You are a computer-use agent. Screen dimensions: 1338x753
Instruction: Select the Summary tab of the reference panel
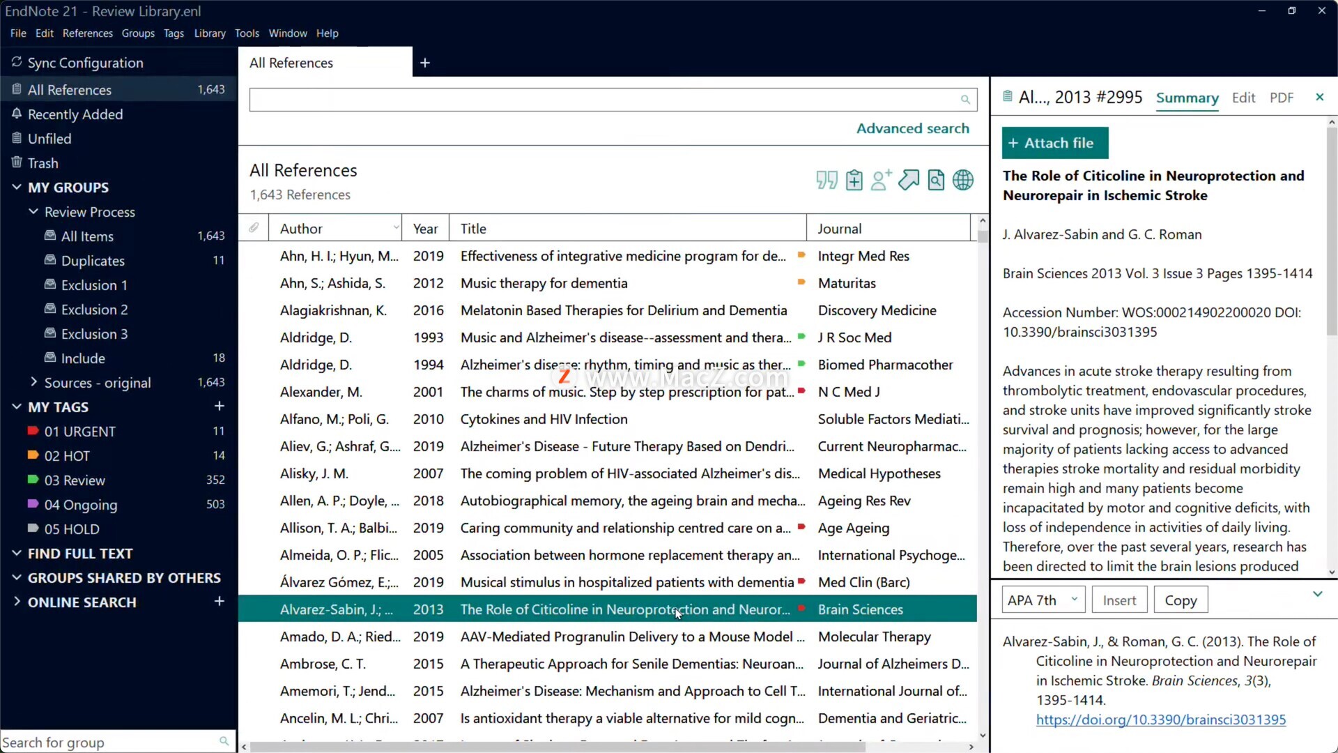(x=1187, y=98)
